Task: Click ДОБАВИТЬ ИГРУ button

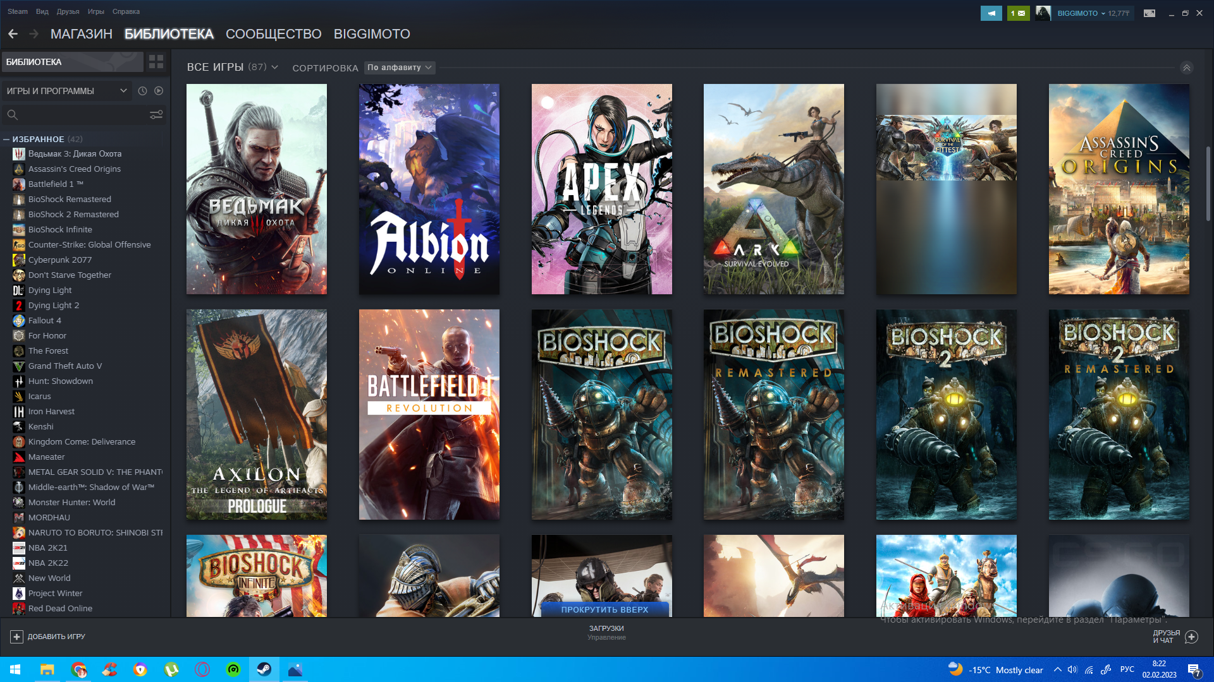Action: (48, 637)
